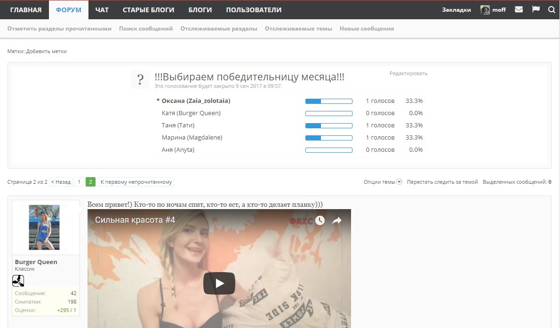Click the moff user avatar
The image size is (560, 328).
pos(485,10)
